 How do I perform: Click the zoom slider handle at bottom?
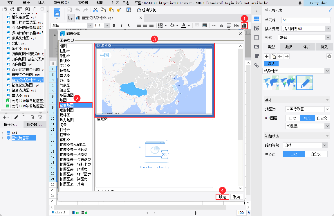[196, 213]
